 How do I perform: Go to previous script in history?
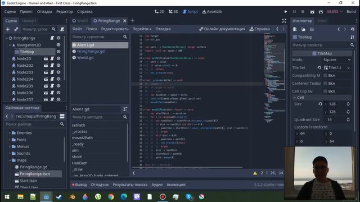tap(277, 29)
